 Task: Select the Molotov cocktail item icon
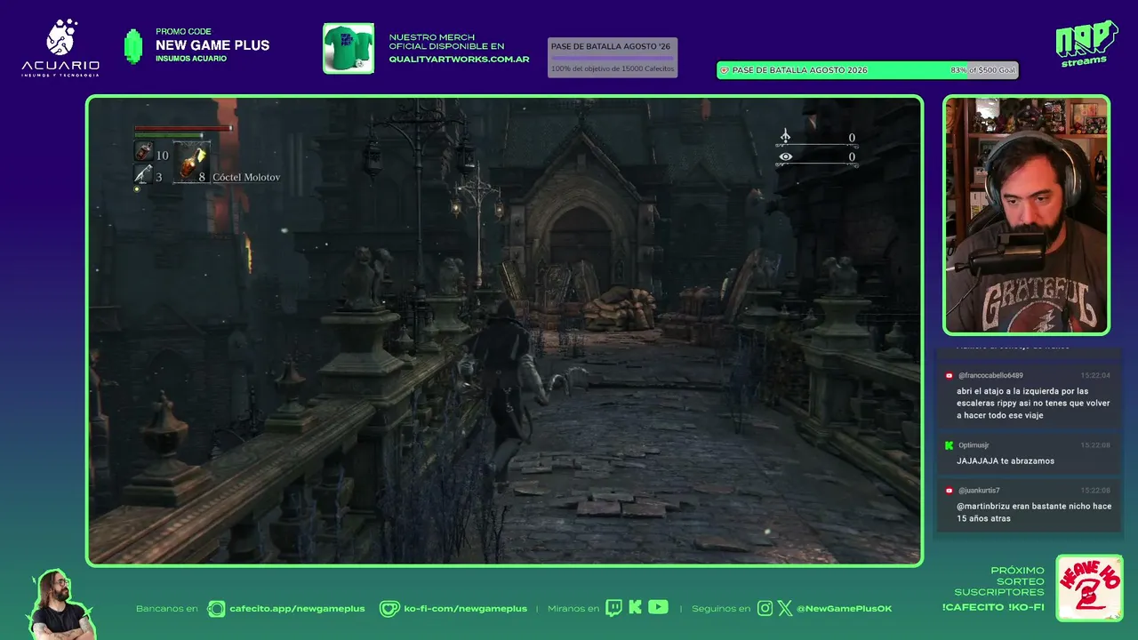pos(191,162)
